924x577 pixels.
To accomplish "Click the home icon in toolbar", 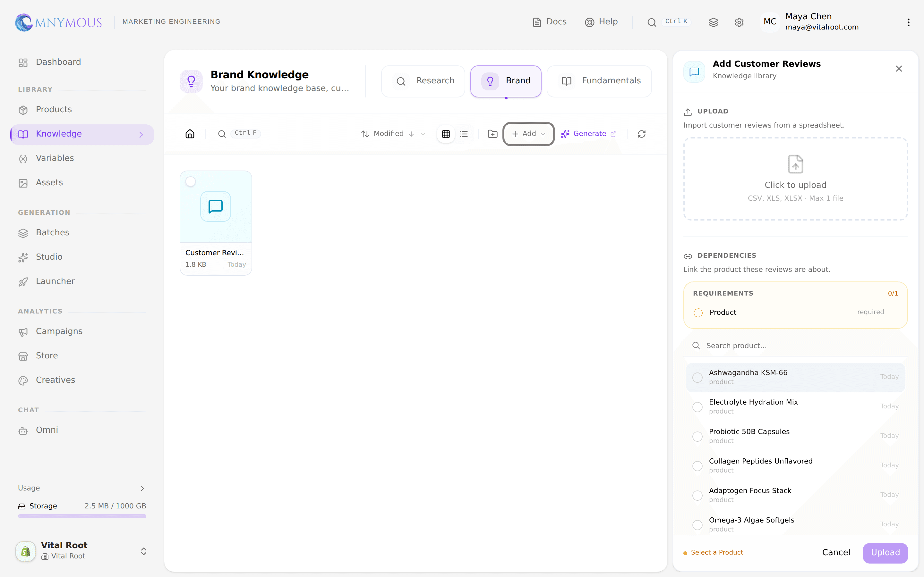I will coord(190,134).
